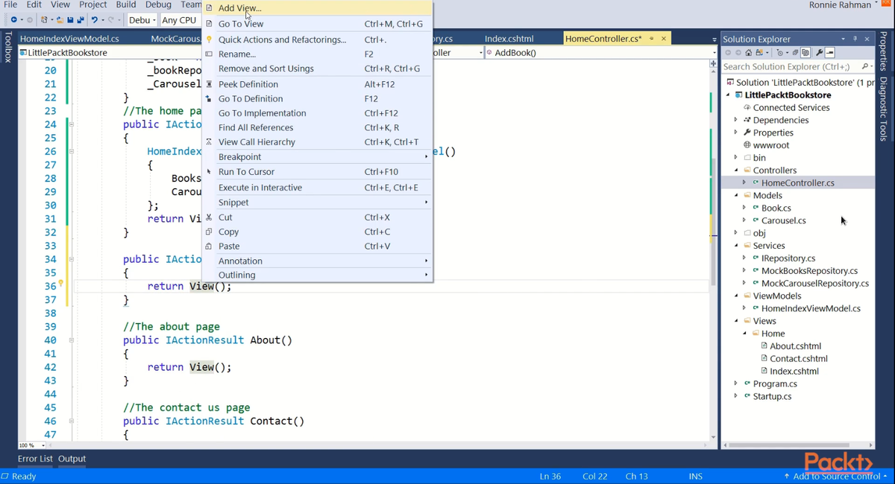Click the Switch Views icon in Solution Explorer
The width and height of the screenshot is (895, 484).
tap(759, 53)
